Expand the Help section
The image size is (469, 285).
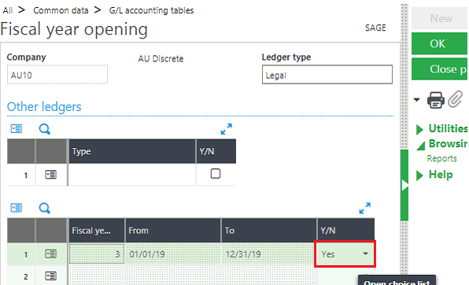pos(434,175)
